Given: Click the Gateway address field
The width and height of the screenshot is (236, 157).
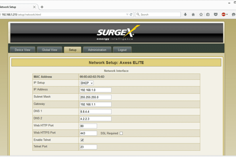Looking at the screenshot, I should [96, 104].
